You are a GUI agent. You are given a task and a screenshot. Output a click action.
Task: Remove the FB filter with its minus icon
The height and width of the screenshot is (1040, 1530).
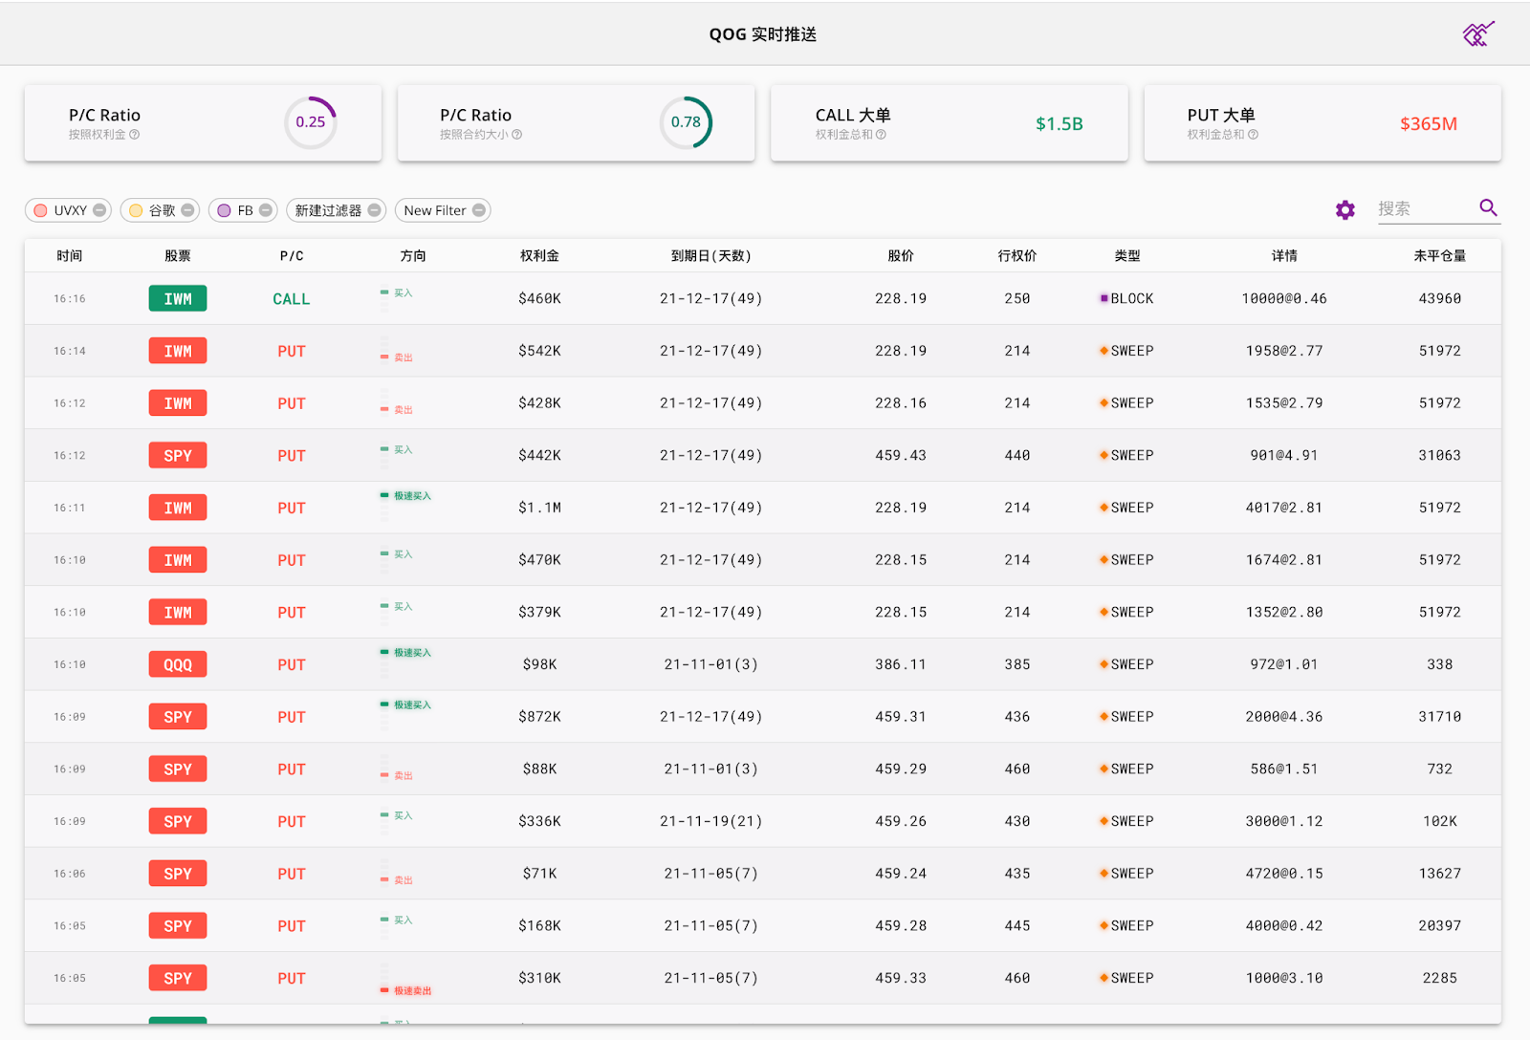tap(266, 210)
